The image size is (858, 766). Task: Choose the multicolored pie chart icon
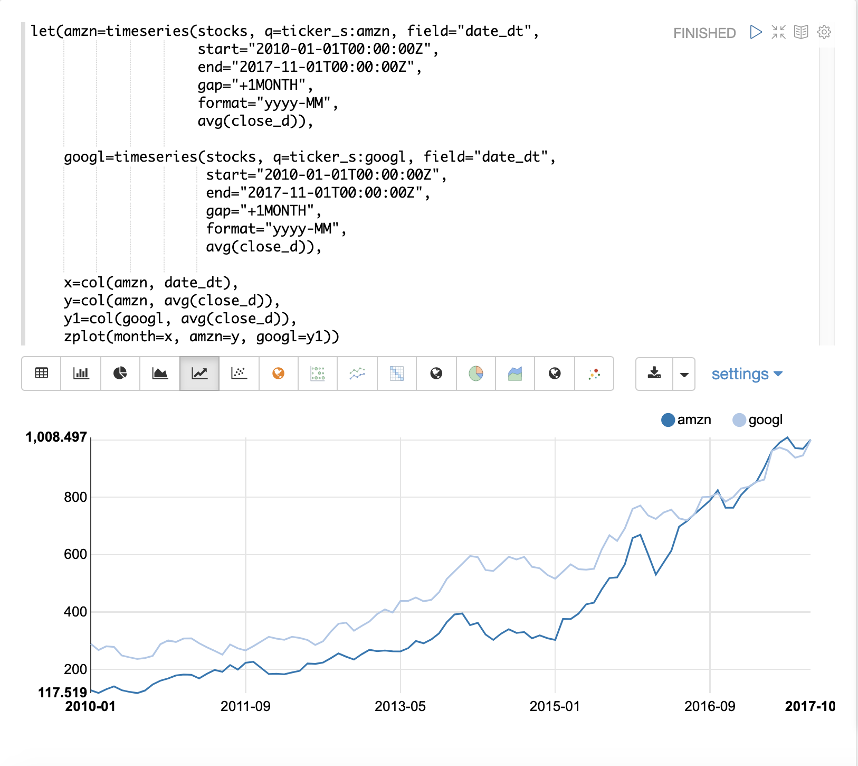click(x=476, y=373)
